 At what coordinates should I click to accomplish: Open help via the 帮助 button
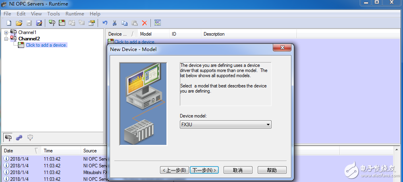(x=272, y=170)
